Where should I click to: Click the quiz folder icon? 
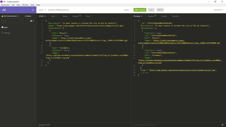pos(3,27)
